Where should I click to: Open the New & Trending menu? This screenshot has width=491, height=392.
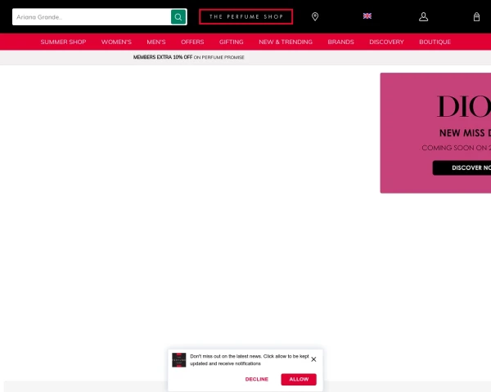[286, 42]
